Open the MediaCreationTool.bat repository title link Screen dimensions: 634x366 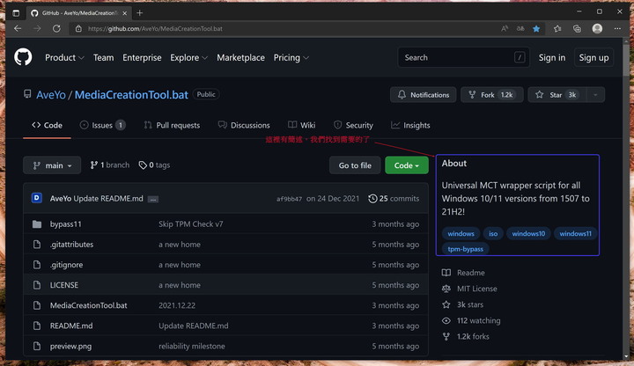click(131, 94)
